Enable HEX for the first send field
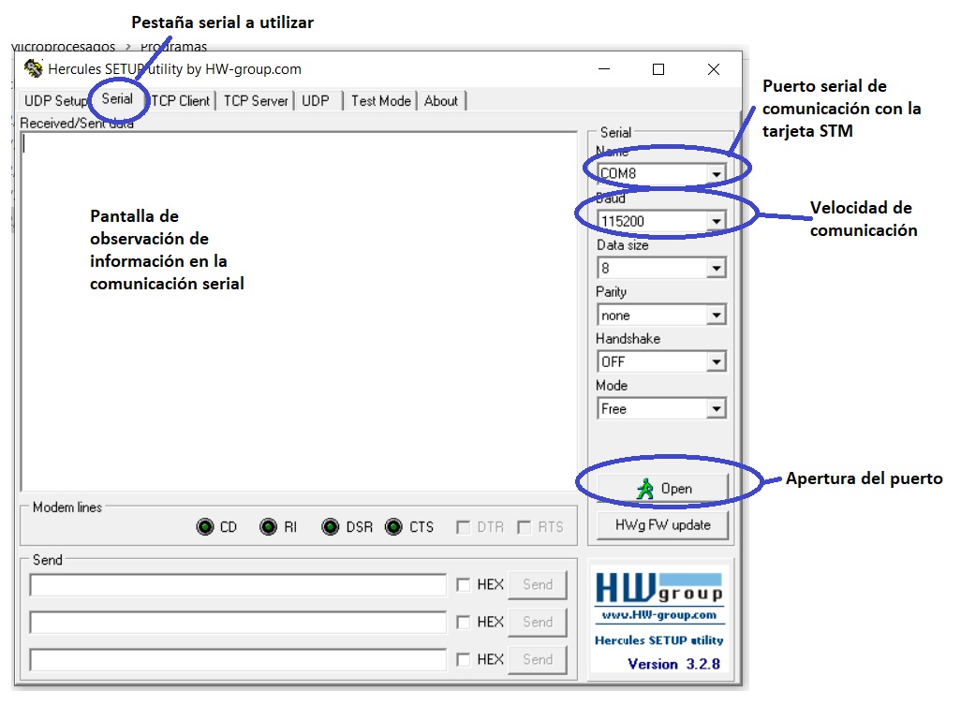 point(464,585)
